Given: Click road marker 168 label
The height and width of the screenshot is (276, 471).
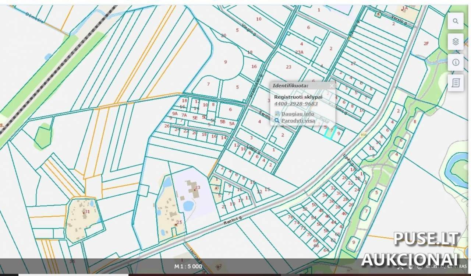Looking at the screenshot, I should click(364, 135).
